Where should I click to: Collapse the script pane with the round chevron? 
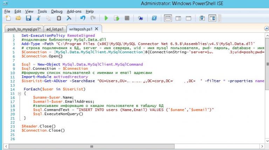(x=267, y=28)
